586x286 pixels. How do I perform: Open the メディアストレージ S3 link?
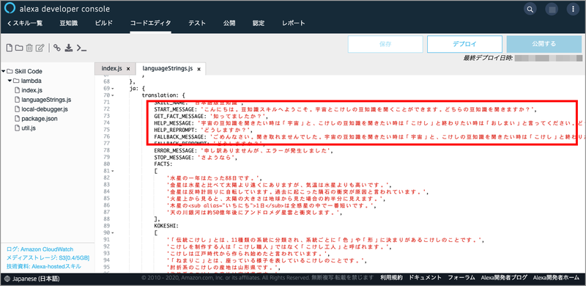48,258
